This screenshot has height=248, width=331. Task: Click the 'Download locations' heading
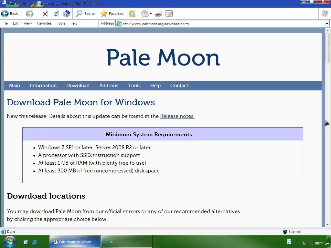pos(46,196)
